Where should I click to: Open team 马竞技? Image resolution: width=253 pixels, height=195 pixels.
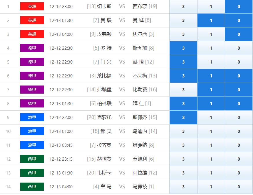[x=140, y=187]
